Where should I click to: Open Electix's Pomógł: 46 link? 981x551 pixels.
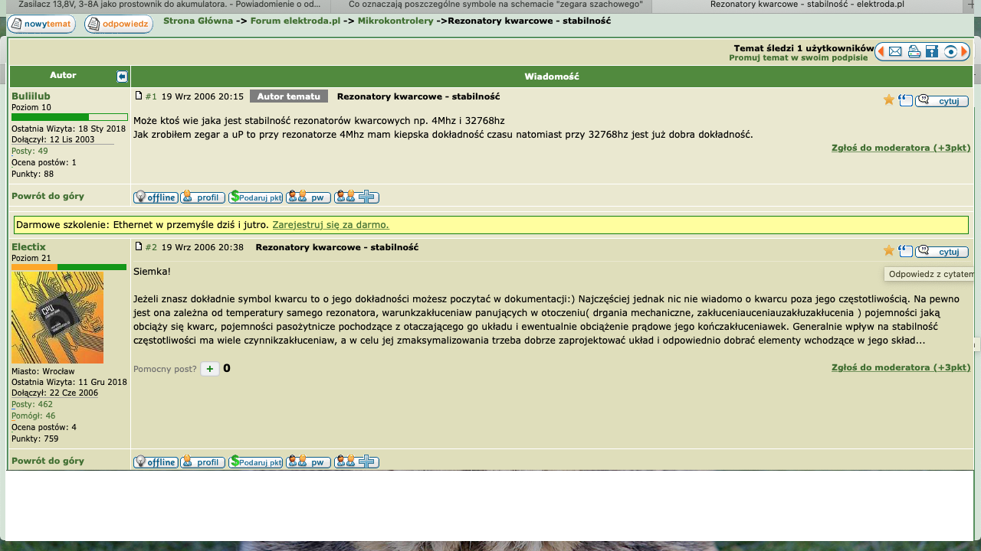[x=33, y=416]
